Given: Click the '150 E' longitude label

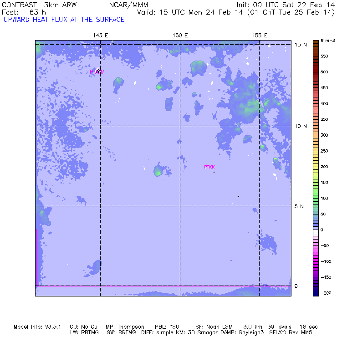Looking at the screenshot, I should 180,36.
